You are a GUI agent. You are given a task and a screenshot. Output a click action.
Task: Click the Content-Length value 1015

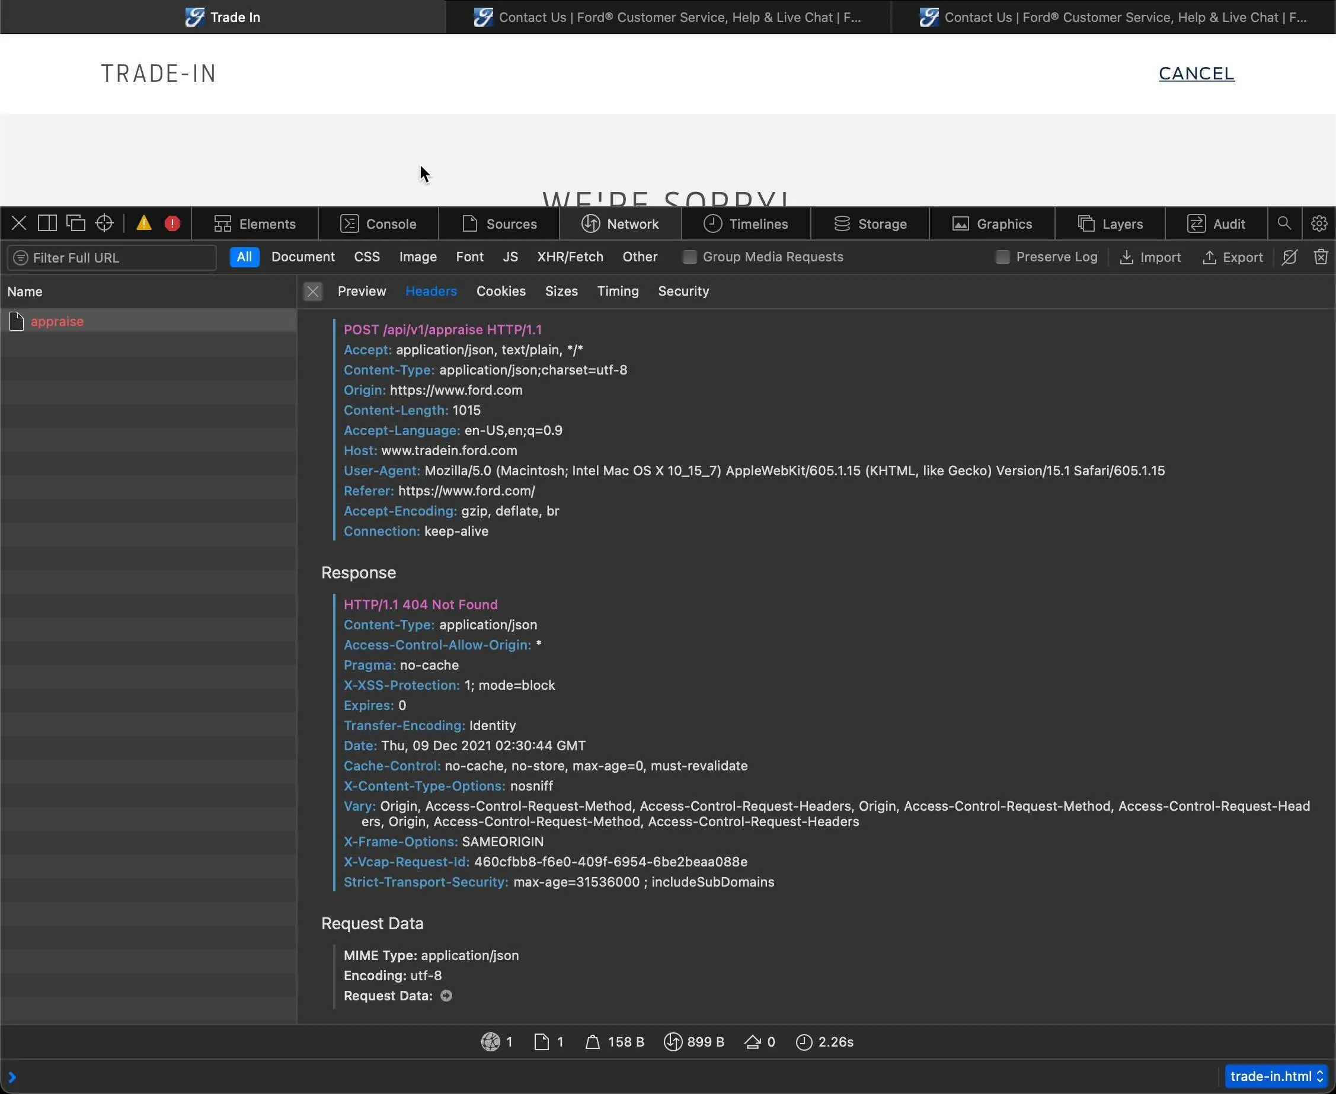[x=466, y=410]
